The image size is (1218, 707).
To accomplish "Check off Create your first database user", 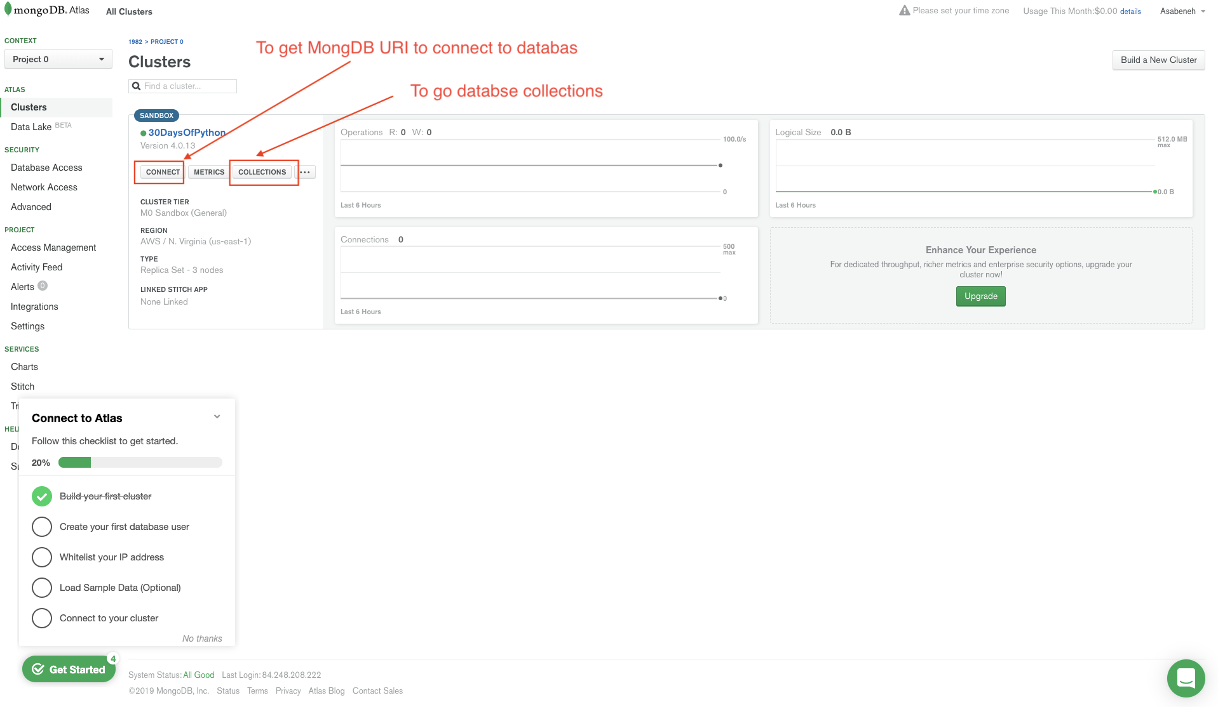I will [x=42, y=526].
